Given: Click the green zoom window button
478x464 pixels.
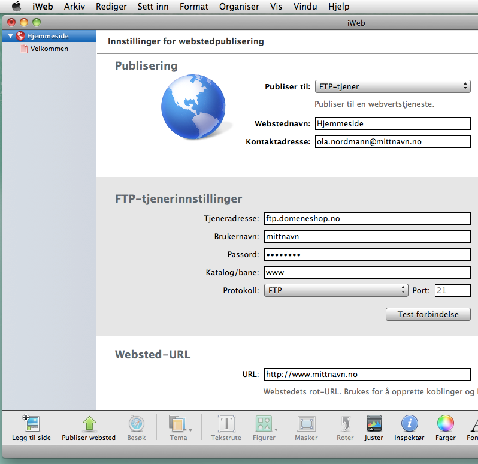Looking at the screenshot, I should click(x=37, y=22).
